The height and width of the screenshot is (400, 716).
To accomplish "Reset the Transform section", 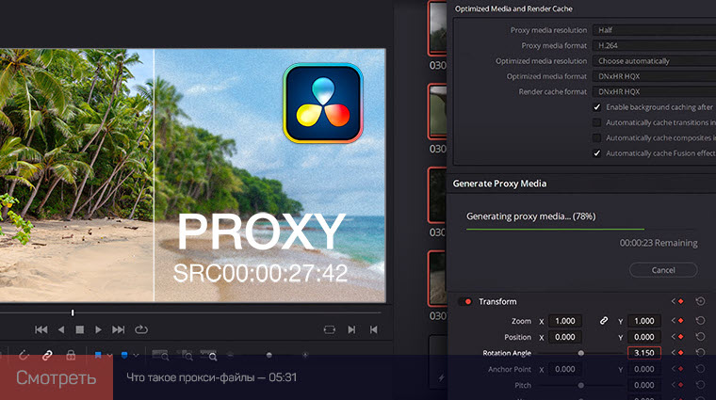I will [700, 301].
